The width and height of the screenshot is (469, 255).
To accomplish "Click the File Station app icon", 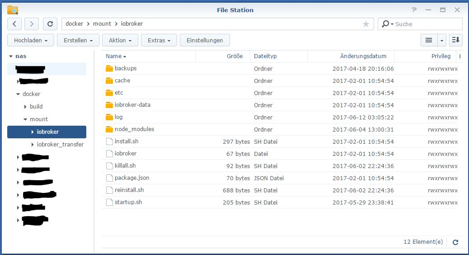I will (x=13, y=10).
